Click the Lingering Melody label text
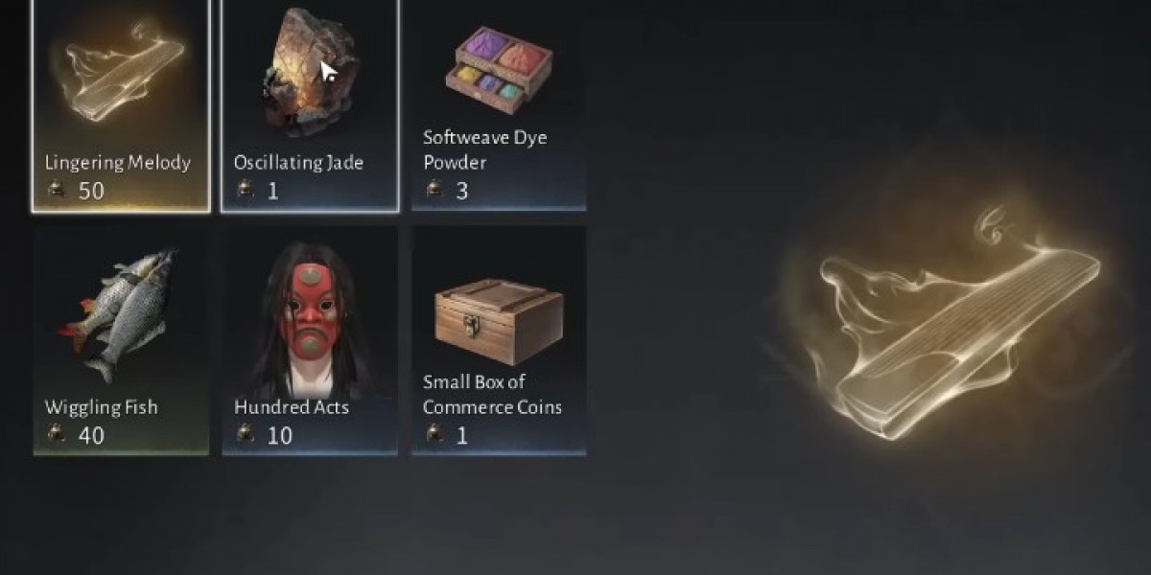 (117, 162)
